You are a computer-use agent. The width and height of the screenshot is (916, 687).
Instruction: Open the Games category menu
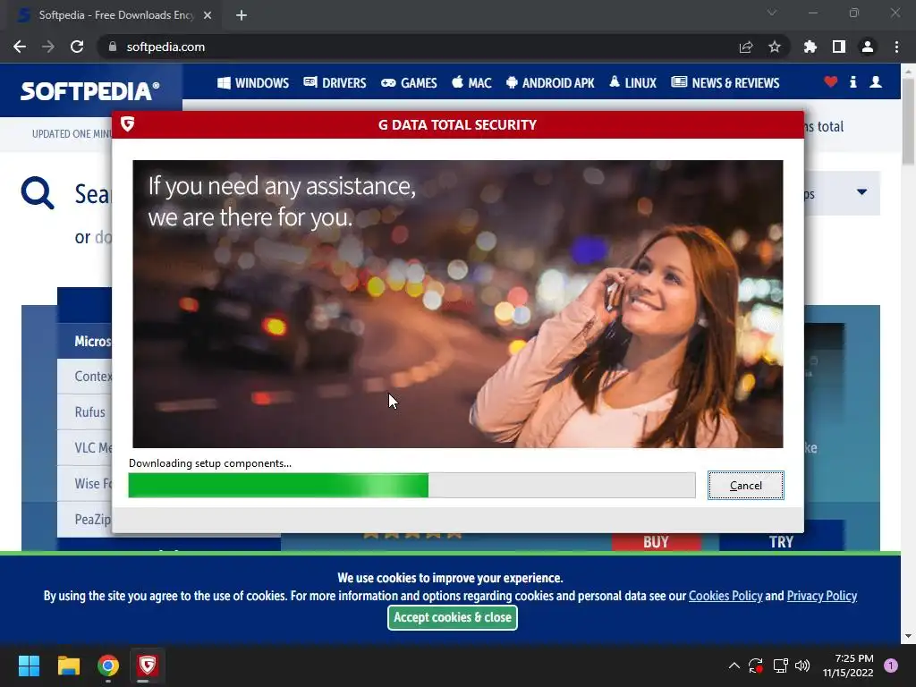[x=409, y=83]
